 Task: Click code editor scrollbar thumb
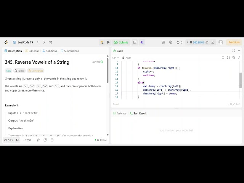pos(241,80)
